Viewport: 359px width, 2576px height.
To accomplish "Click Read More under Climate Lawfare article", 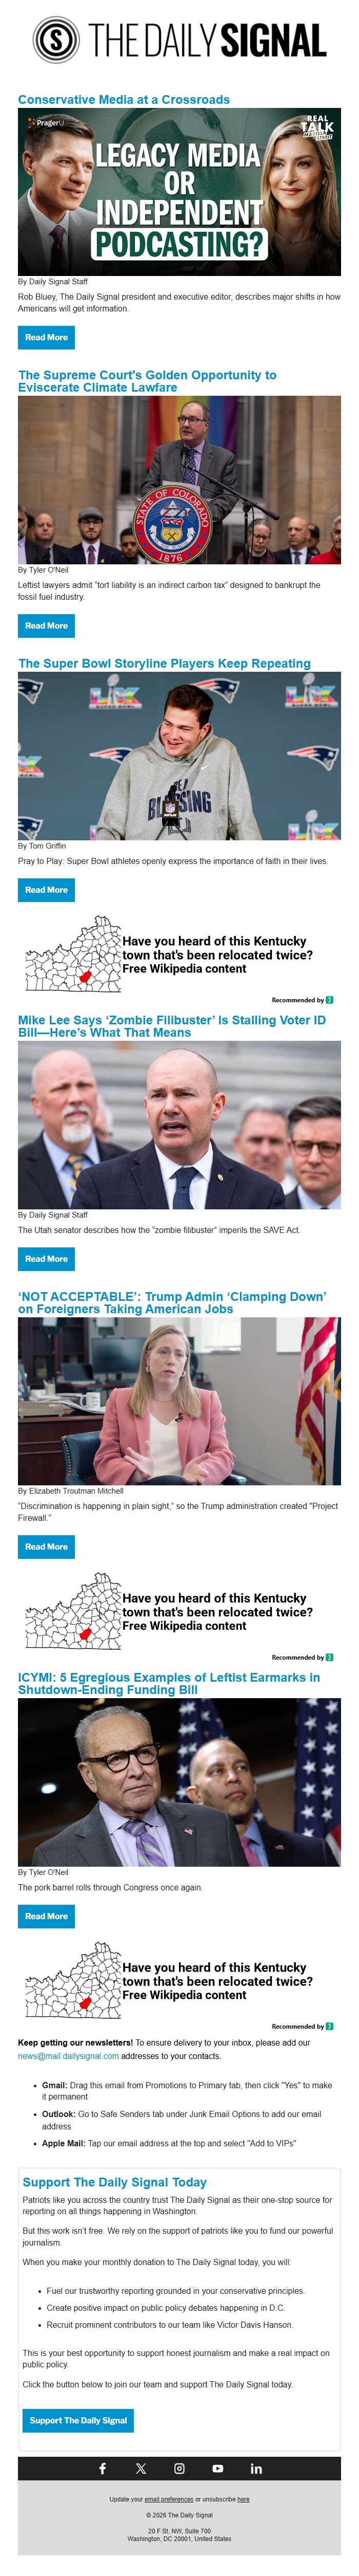I will point(47,626).
